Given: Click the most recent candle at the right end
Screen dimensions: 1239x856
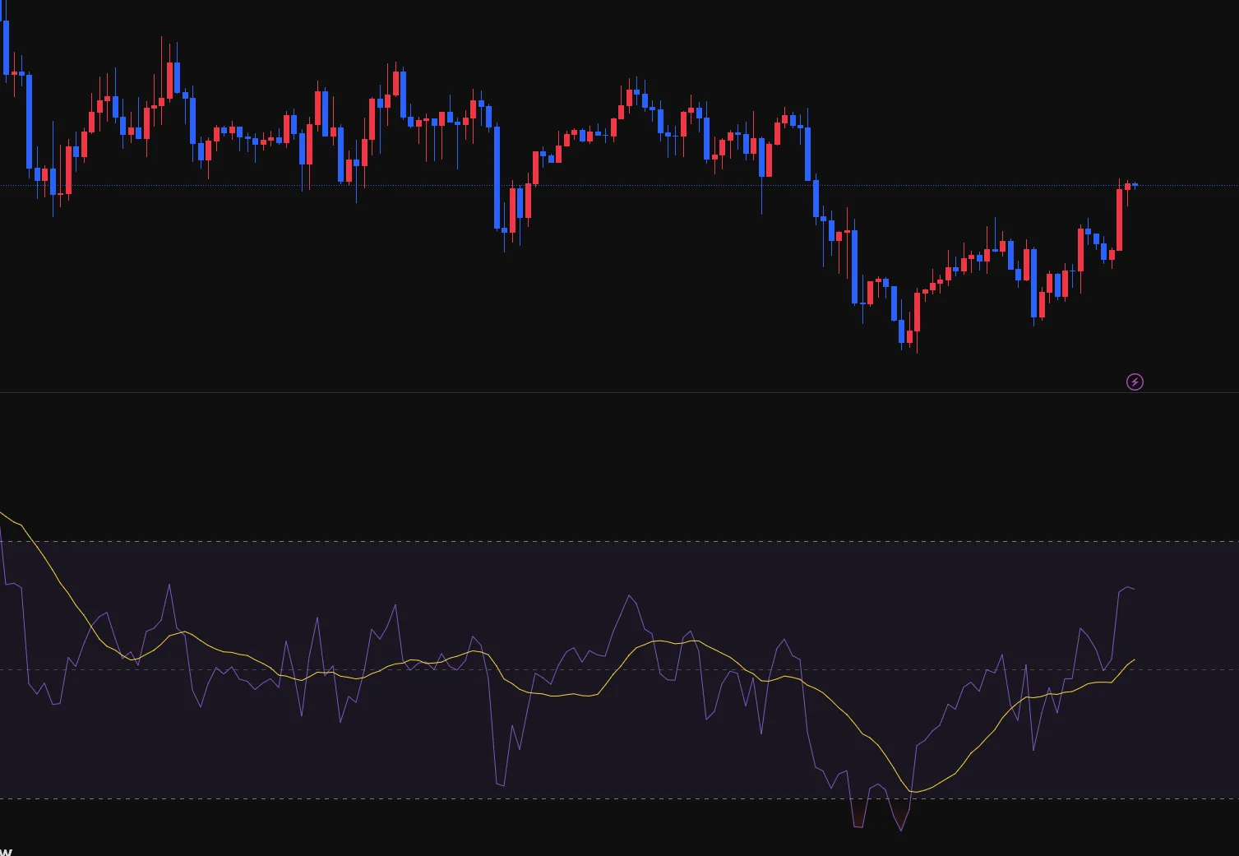Looking at the screenshot, I should [1135, 185].
